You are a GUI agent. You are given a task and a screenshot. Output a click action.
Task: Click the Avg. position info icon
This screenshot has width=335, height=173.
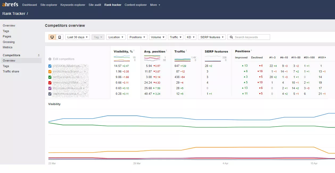[167, 50]
